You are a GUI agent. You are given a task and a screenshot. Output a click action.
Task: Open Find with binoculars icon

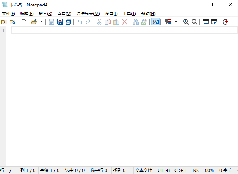(x=136, y=22)
